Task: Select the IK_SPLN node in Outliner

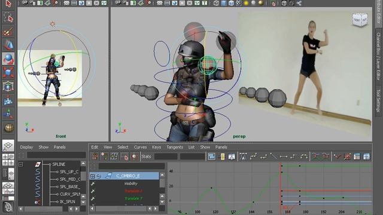Action: coord(68,202)
